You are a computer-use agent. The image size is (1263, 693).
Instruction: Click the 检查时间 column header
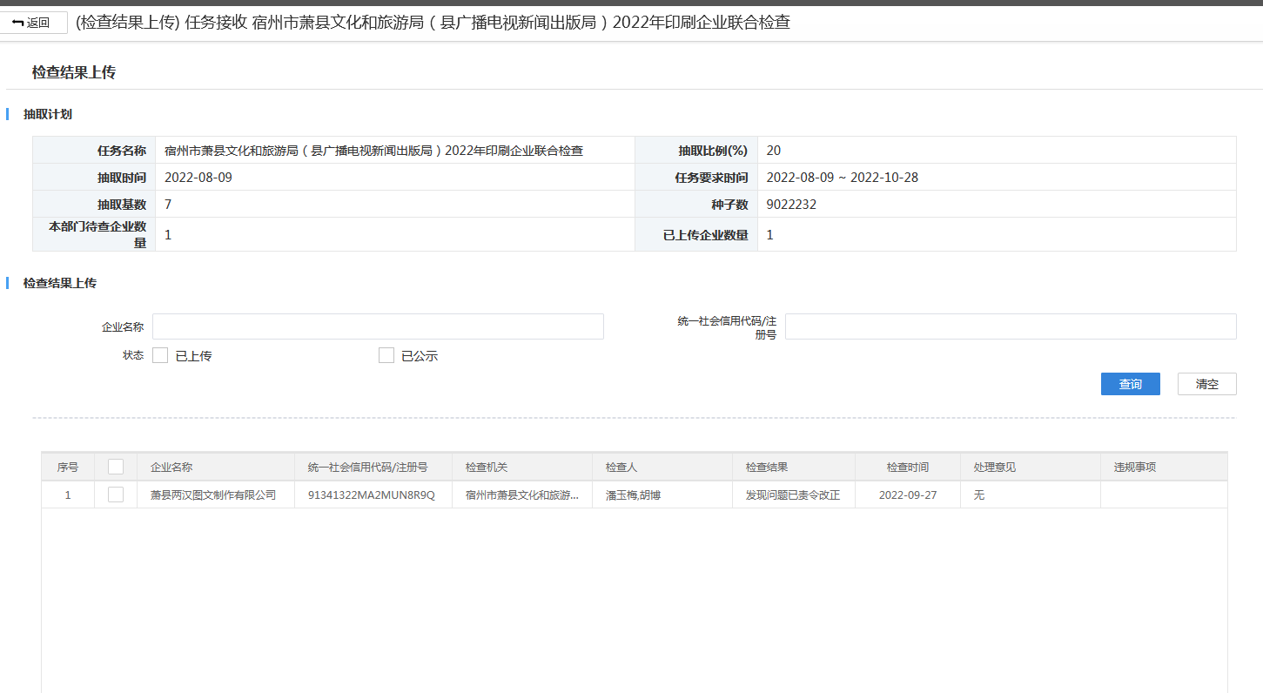coord(907,468)
